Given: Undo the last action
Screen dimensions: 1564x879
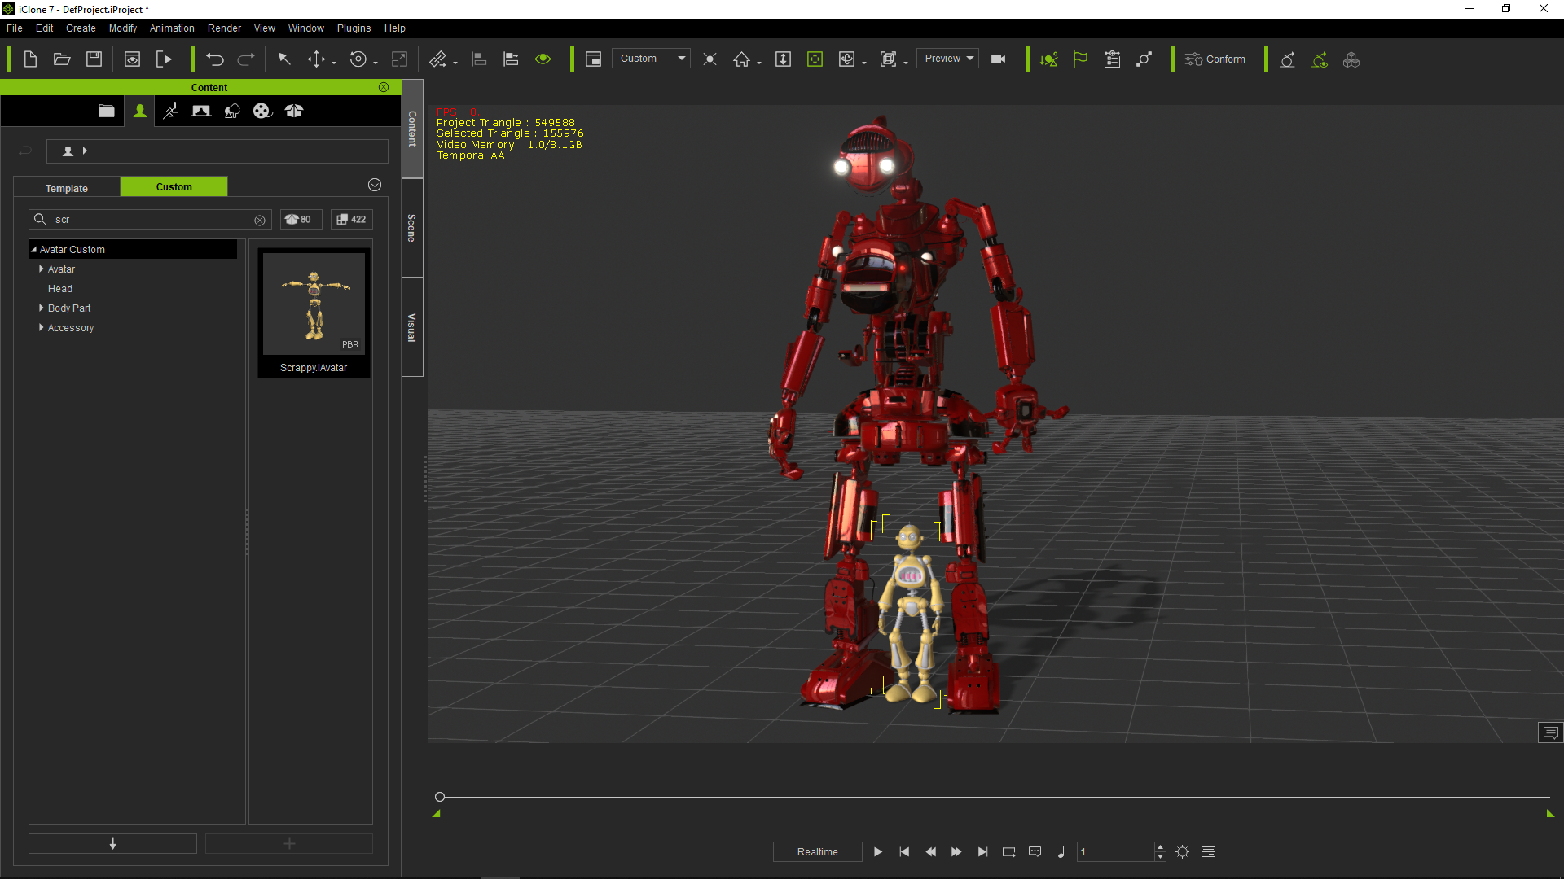Looking at the screenshot, I should pos(215,59).
